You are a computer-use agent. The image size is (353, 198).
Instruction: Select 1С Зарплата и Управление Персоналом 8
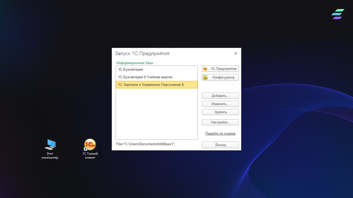click(x=151, y=85)
